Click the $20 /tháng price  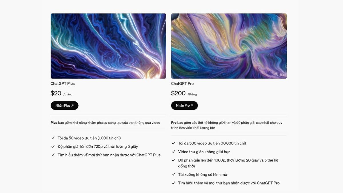(61, 93)
